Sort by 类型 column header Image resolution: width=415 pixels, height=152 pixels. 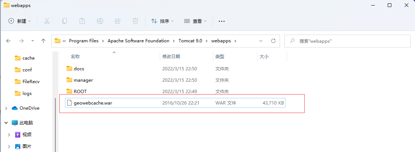(x=220, y=56)
